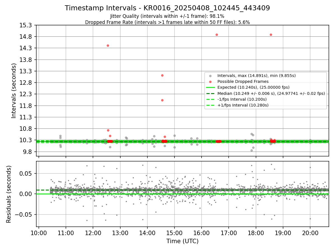Click the y-axis tick label '9.8'
Viewport: 335px width, 251px height.
point(28,152)
